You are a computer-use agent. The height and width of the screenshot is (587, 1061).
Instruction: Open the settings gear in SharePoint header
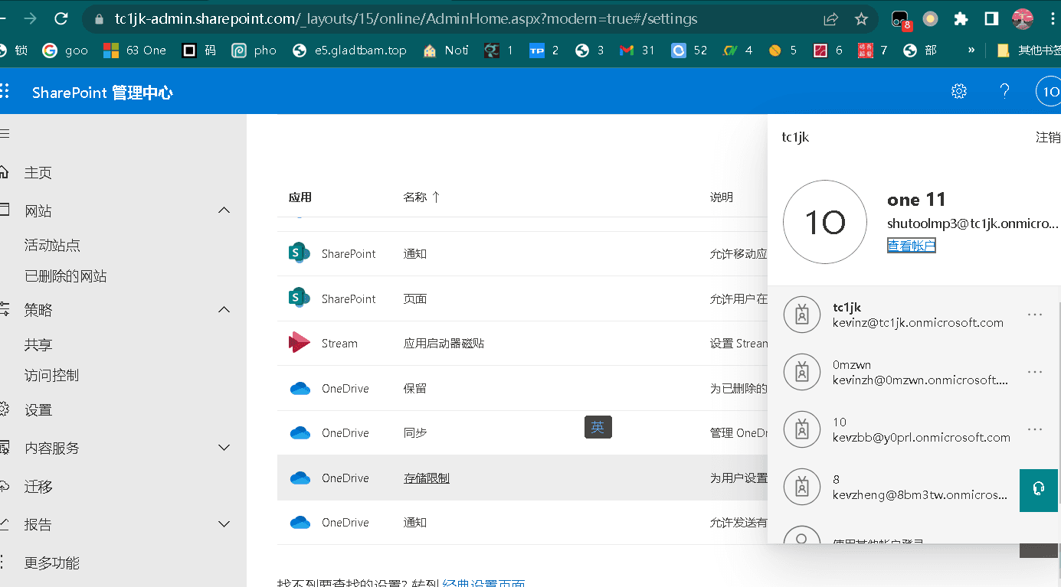[958, 92]
